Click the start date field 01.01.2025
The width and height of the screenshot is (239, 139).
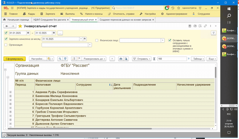(18, 33)
